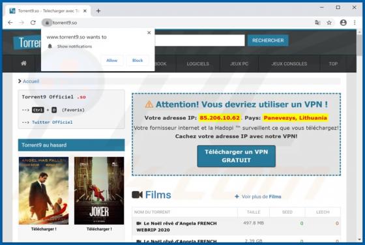
Task: Click the Accueil breadcrumb link
Action: 31,81
